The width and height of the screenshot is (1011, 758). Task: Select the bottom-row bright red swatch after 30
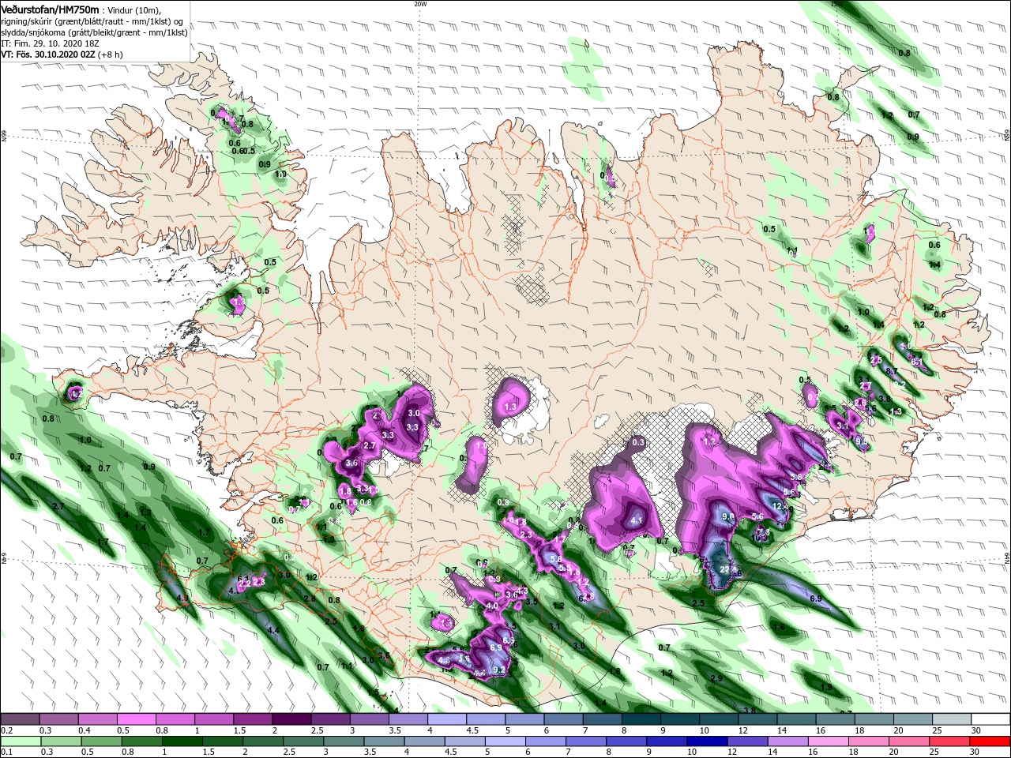[991, 741]
